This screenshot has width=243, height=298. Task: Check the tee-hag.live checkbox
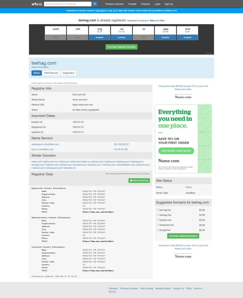158,210
